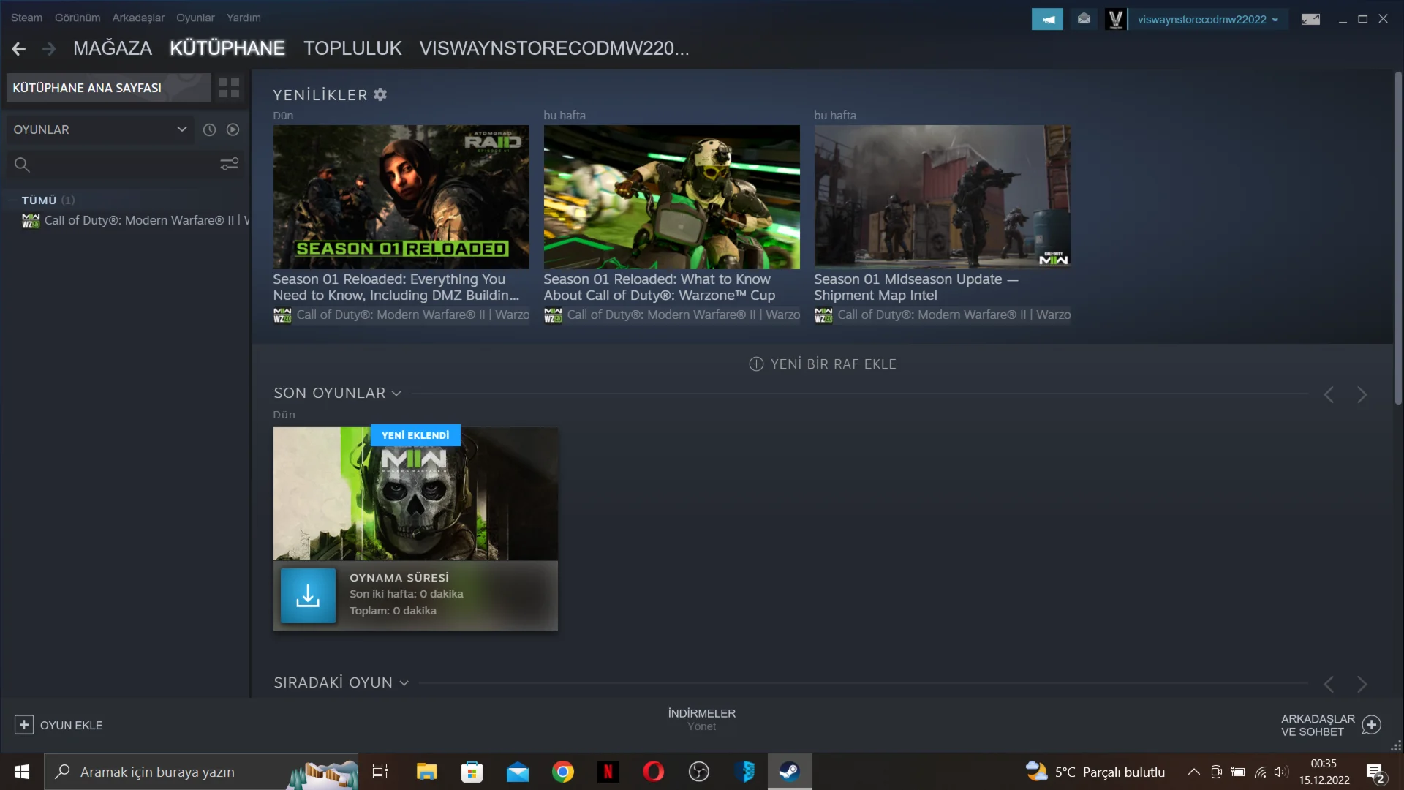Open the MAĞAZA tab
The width and height of the screenshot is (1404, 790).
coord(113,48)
